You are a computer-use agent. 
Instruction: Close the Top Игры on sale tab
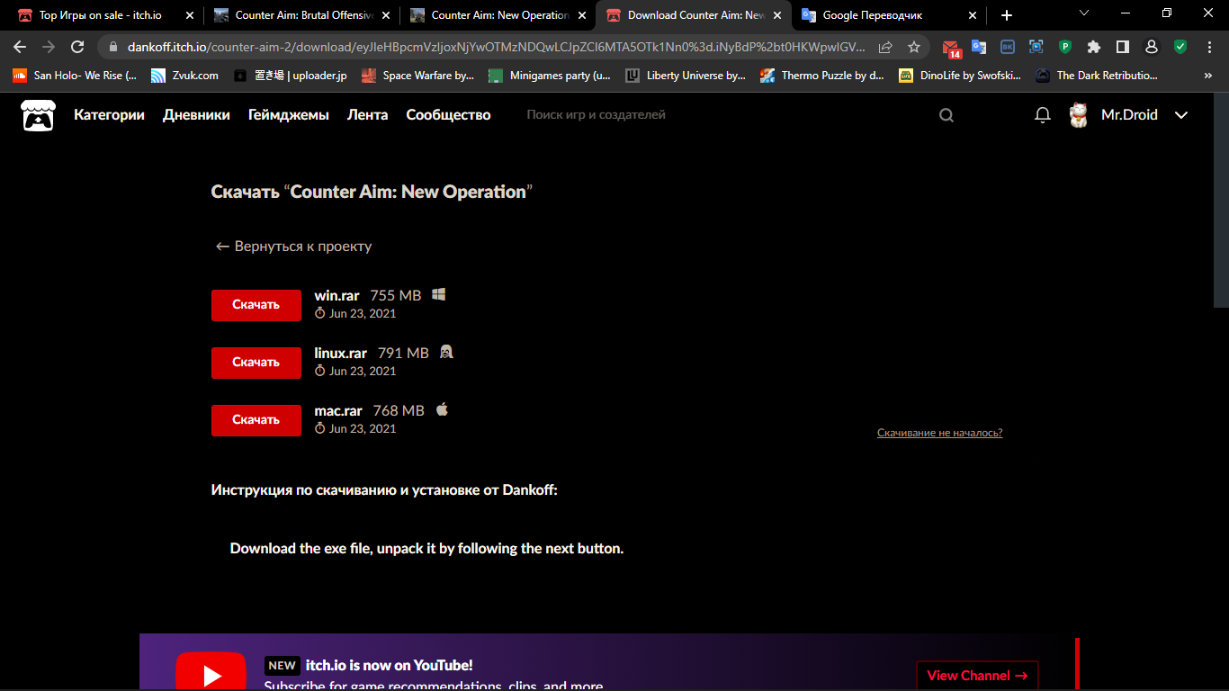(x=189, y=15)
